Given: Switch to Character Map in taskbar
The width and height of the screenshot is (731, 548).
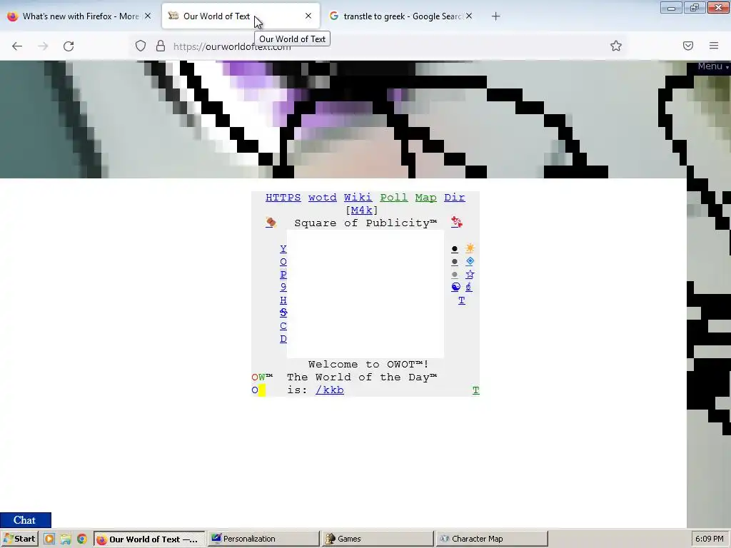Looking at the screenshot, I should [491, 539].
